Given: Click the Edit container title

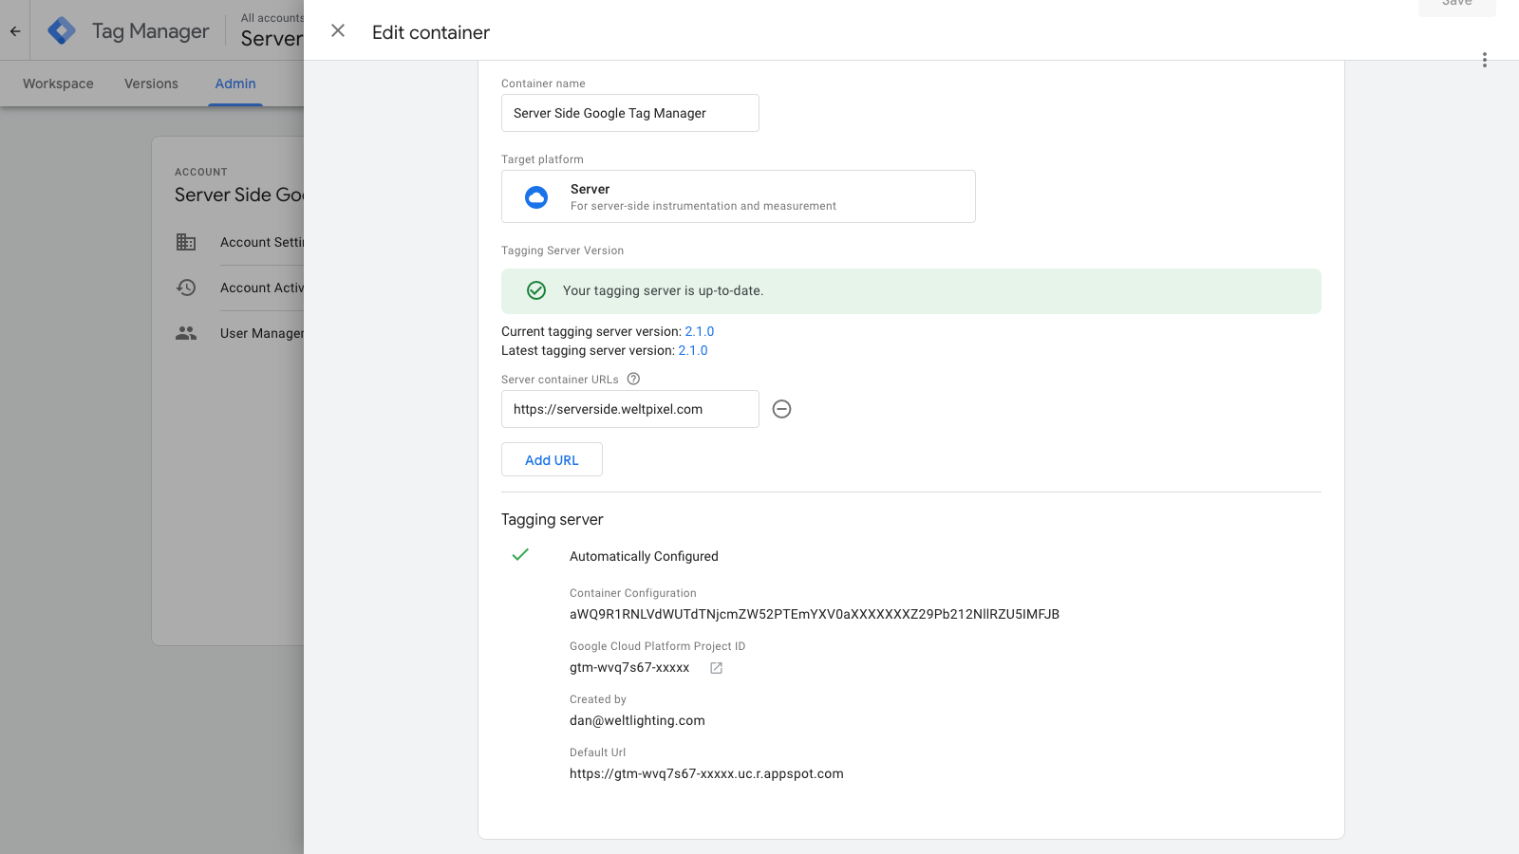Looking at the screenshot, I should (431, 32).
